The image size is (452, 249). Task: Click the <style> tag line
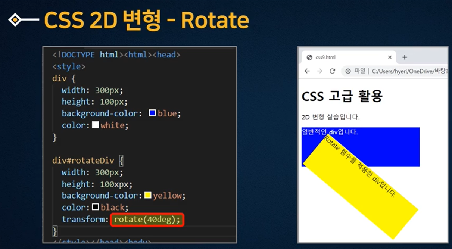69,66
